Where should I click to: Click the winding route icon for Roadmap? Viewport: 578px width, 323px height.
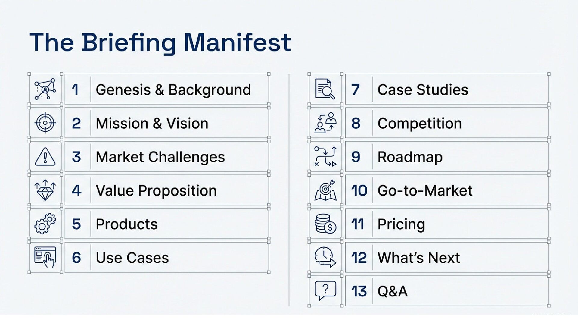325,157
